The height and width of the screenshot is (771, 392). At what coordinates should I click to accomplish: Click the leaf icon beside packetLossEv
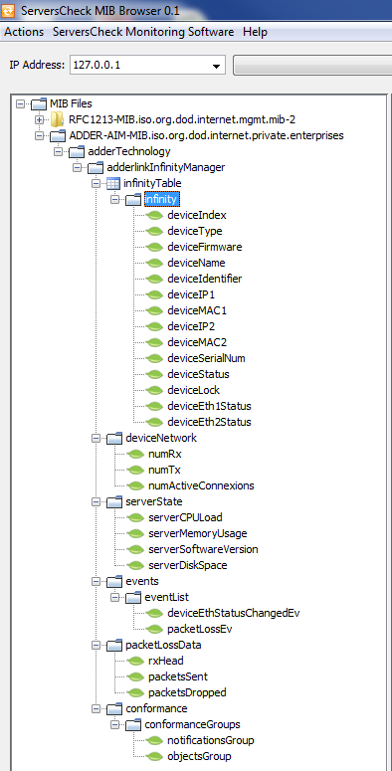point(155,629)
